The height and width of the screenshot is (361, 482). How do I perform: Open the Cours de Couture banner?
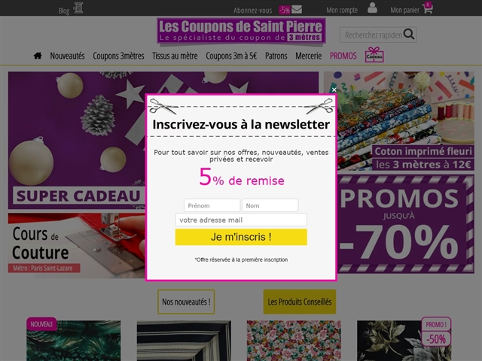pyautogui.click(x=76, y=246)
